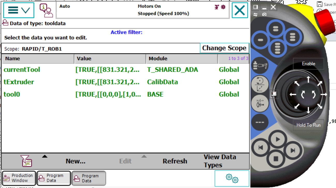The width and height of the screenshot is (336, 188).
Task: Click the select mechanical unit robot button
Action: [x=259, y=65]
